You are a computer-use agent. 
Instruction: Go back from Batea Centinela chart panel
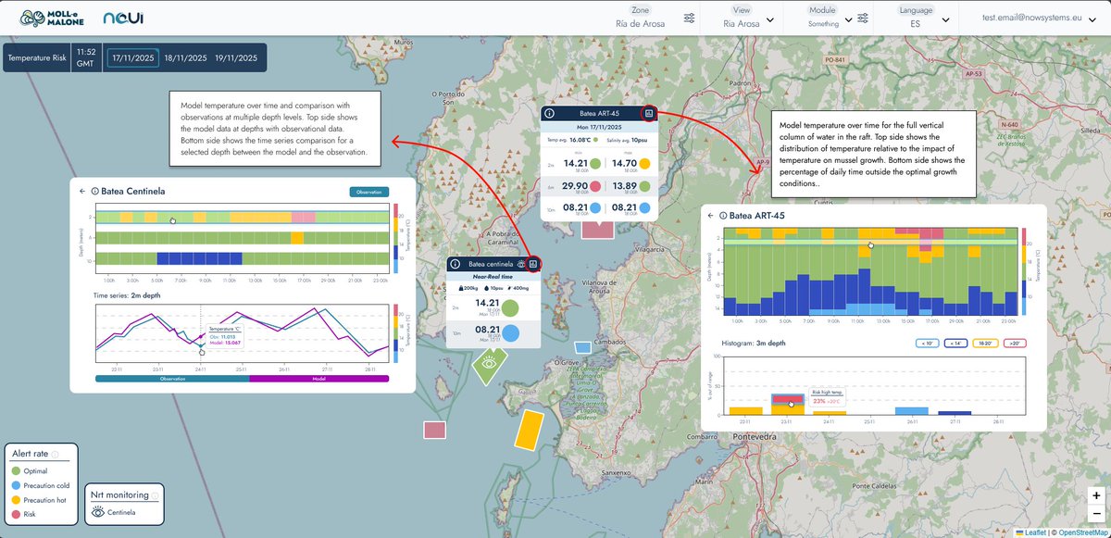coord(81,192)
